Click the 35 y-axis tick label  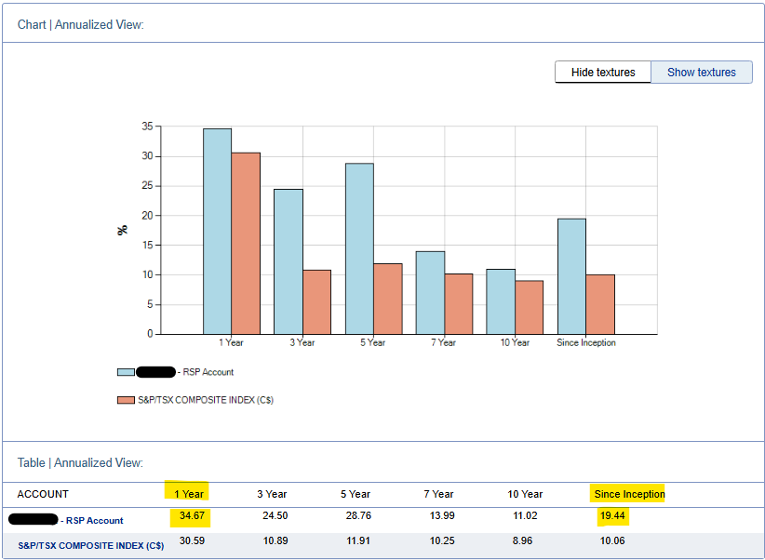tap(147, 127)
